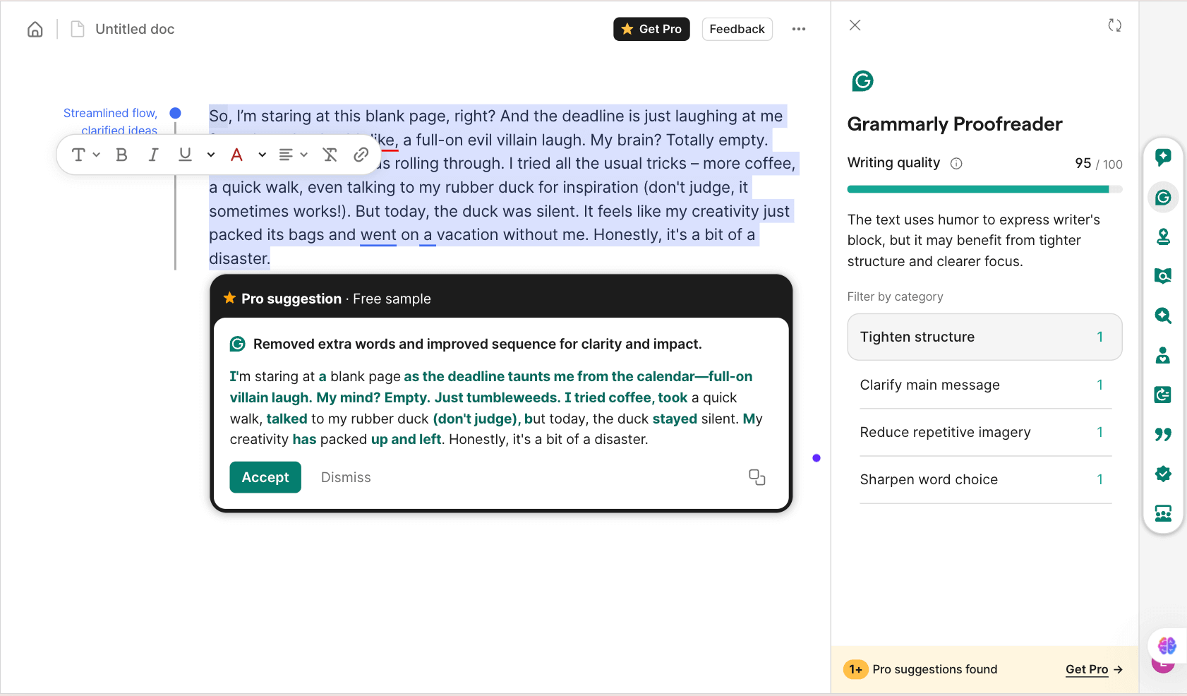Insert a link using the chain icon

[x=361, y=155]
